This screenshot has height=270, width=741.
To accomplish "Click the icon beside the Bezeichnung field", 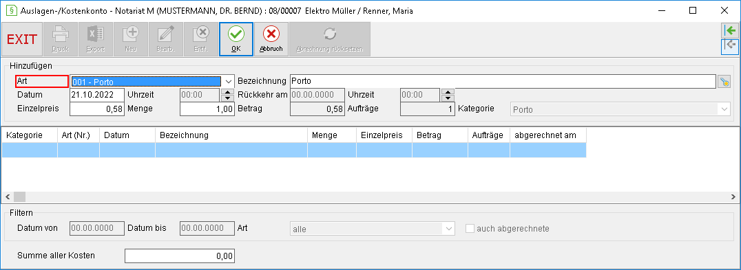I will pos(724,82).
